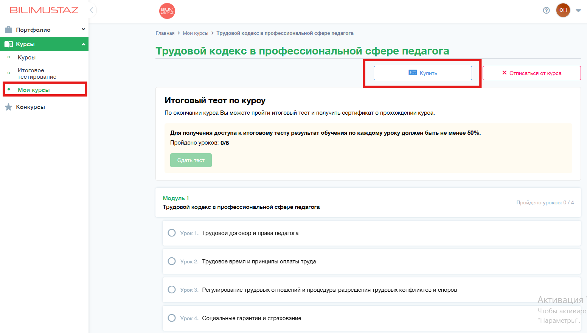Screen dimensions: 587x333
Task: Open the help question mark icon
Action: click(x=546, y=10)
